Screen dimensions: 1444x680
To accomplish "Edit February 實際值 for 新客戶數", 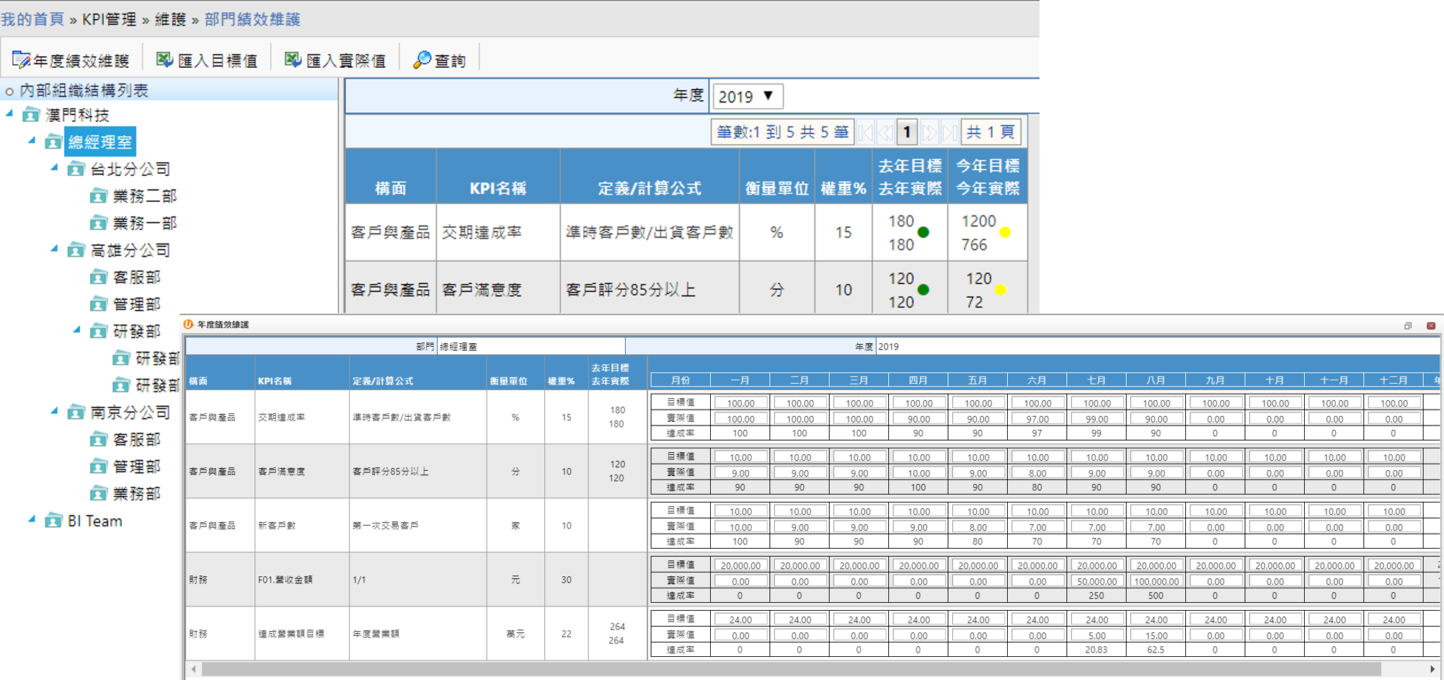I will pos(799,527).
